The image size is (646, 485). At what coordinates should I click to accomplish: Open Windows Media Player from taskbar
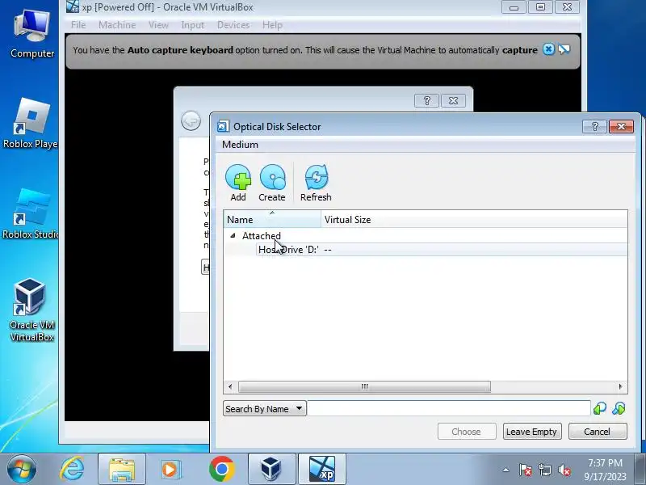pyautogui.click(x=170, y=469)
